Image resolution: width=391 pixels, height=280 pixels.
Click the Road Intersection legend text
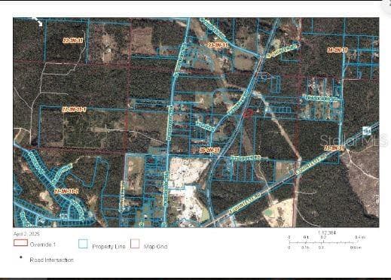click(52, 260)
